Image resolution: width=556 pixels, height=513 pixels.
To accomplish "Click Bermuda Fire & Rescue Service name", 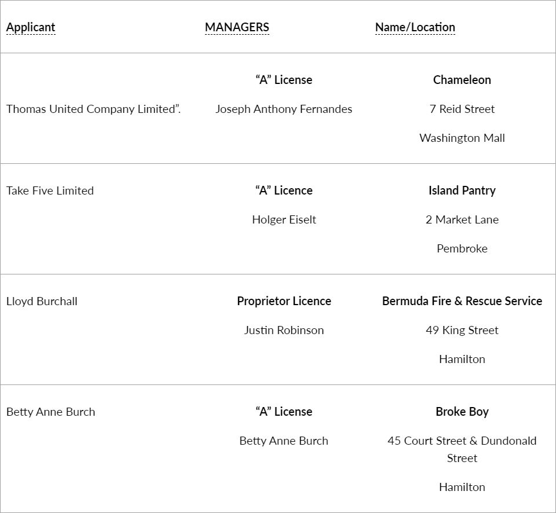I will pyautogui.click(x=462, y=301).
